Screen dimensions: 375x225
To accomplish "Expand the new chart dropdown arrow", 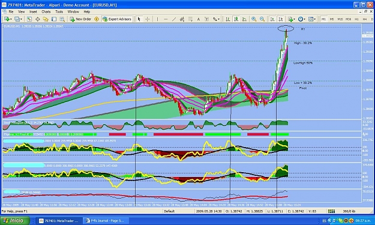I will point(11,19).
